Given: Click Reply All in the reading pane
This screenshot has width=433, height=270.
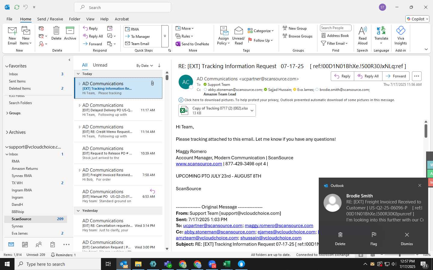Looking at the screenshot, I should click(x=368, y=76).
